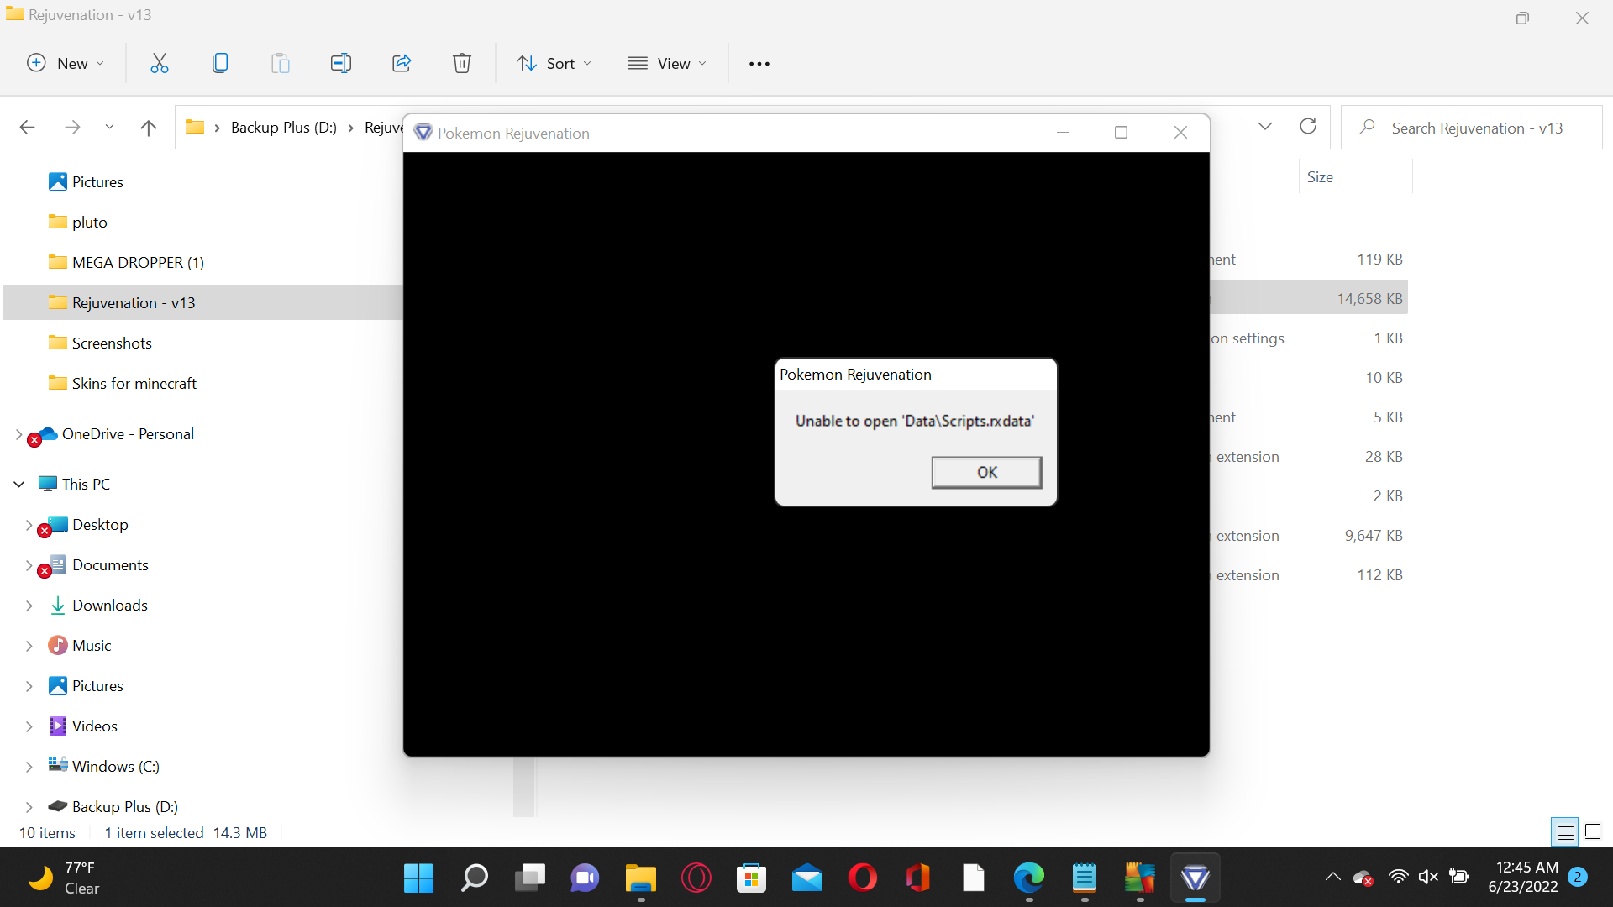Expand the Desktop node

[x=29, y=525]
